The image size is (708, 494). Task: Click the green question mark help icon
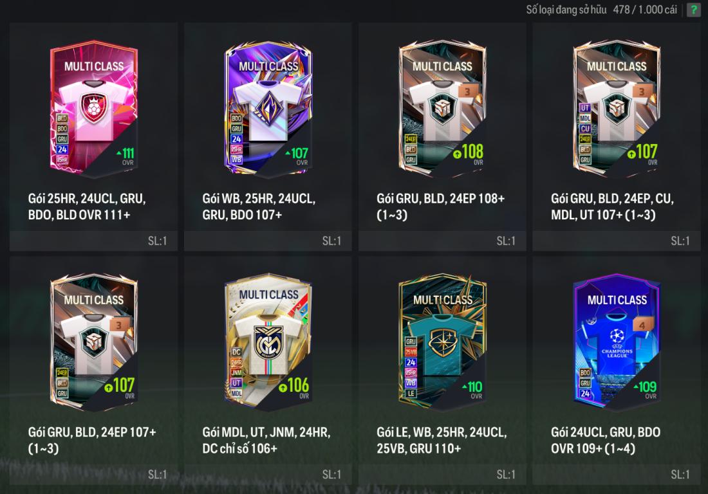(693, 10)
